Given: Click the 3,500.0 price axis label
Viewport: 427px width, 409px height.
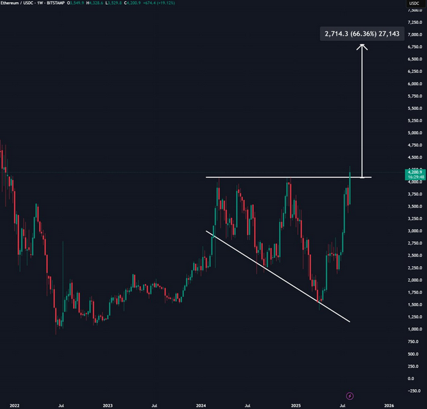Looking at the screenshot, I should (415, 206).
